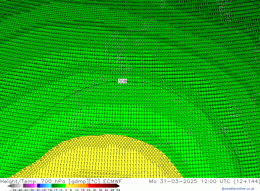Click the ECMWF model name in the title
The width and height of the screenshot is (260, 191).
point(112,181)
